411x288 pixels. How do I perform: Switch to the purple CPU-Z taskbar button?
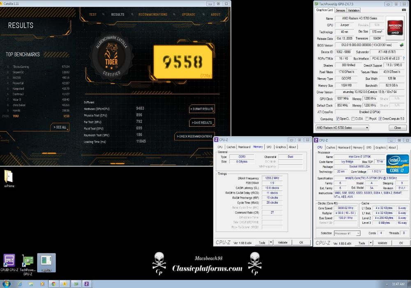click(87, 284)
